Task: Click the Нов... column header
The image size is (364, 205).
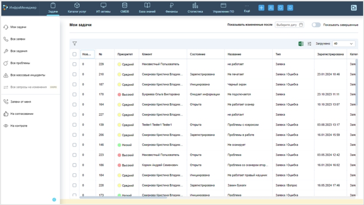Action: (x=87, y=54)
